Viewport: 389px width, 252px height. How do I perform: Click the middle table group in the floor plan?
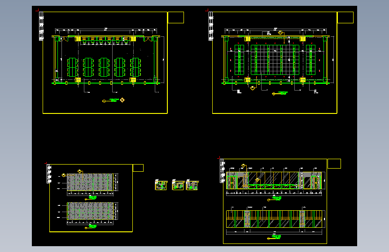[104, 67]
